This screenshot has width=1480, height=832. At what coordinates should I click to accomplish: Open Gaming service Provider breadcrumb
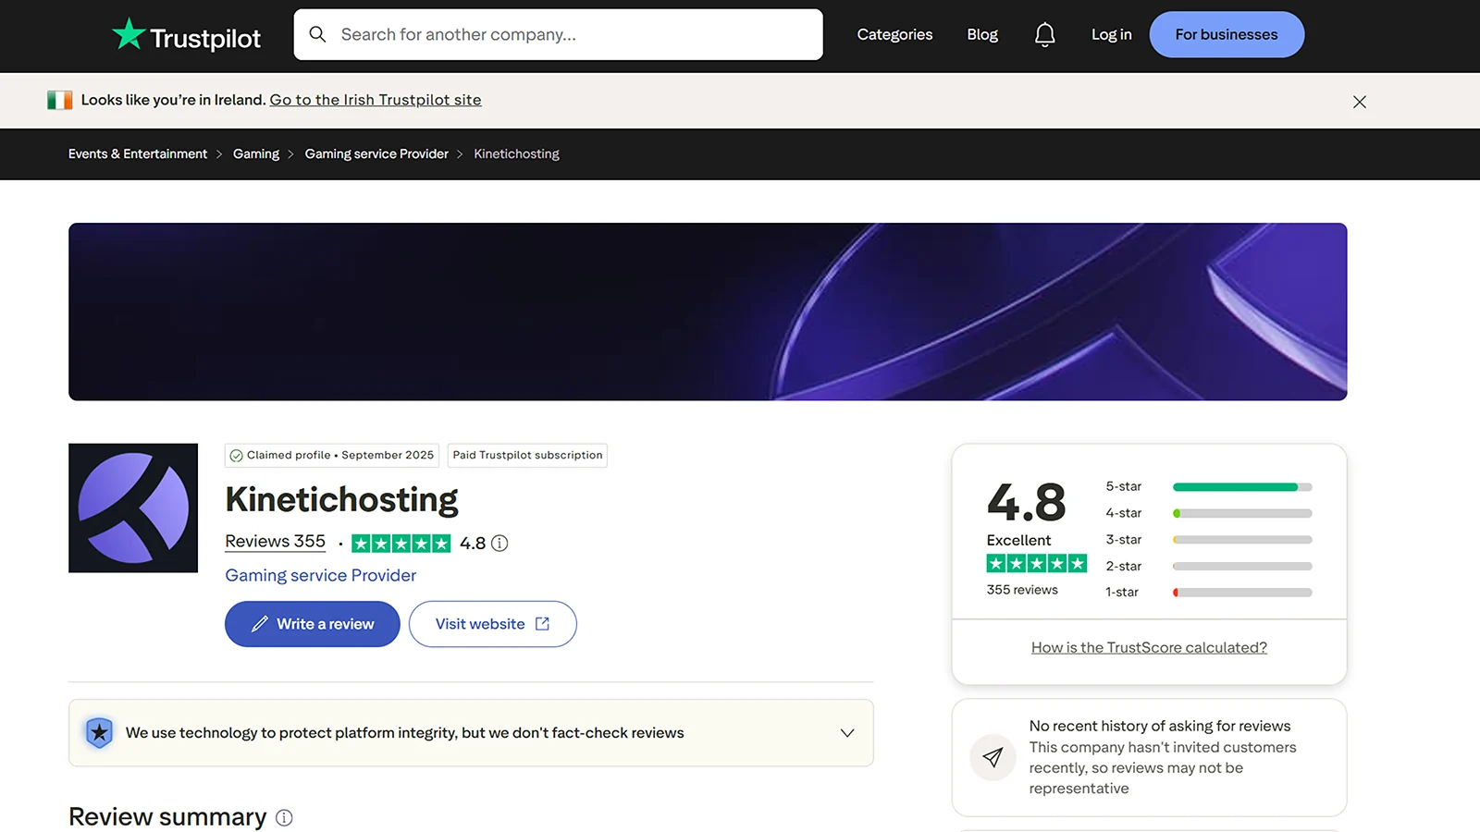click(x=376, y=153)
